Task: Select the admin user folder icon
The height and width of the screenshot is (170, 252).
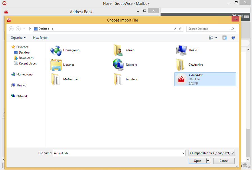Action: click(118, 50)
